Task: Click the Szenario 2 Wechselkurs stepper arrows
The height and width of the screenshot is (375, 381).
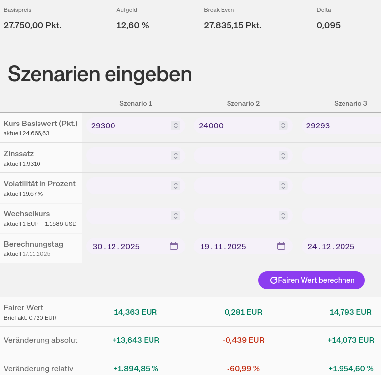Action: (283, 216)
